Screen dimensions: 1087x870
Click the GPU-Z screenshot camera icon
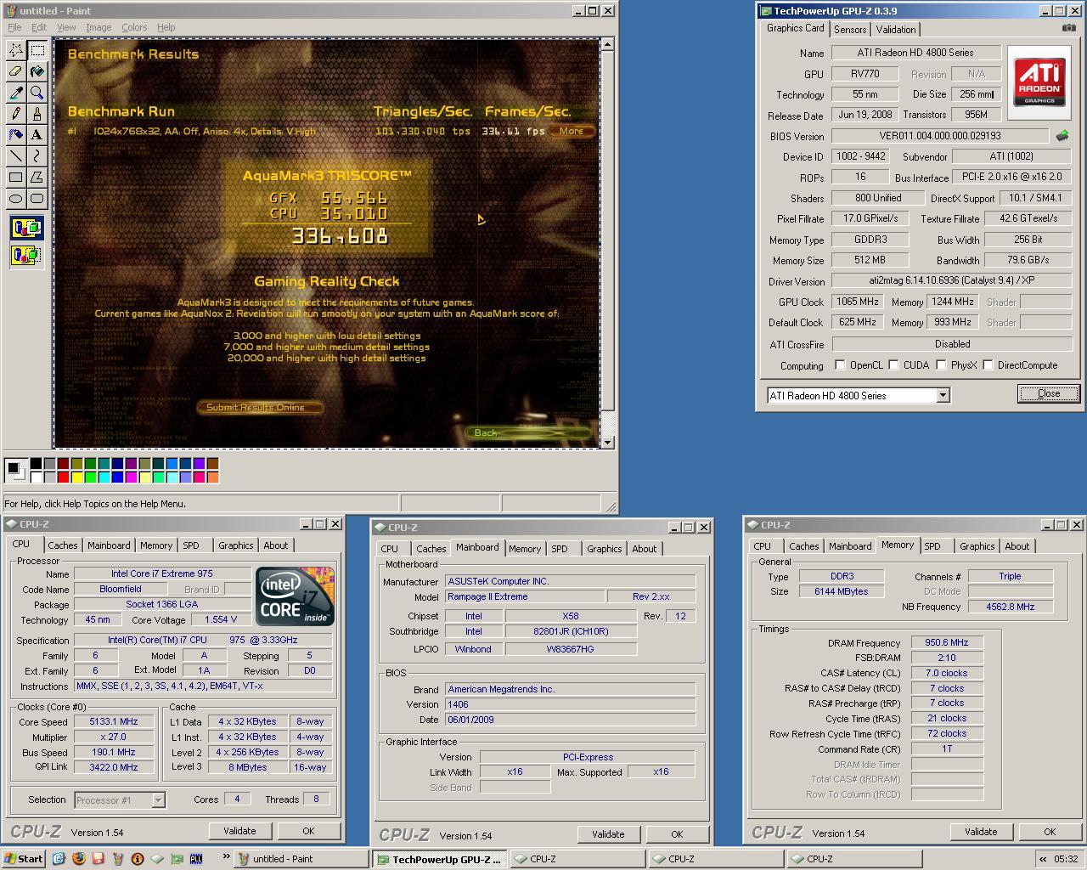(x=1068, y=28)
